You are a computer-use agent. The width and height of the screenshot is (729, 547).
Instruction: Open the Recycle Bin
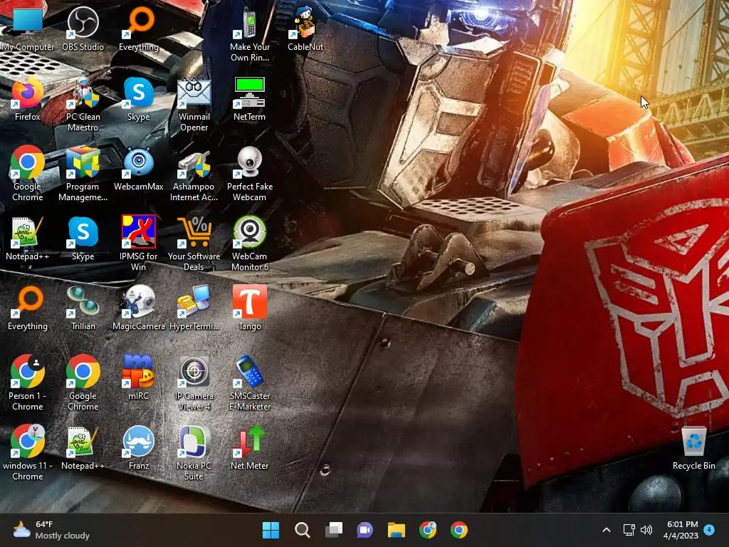(x=693, y=447)
